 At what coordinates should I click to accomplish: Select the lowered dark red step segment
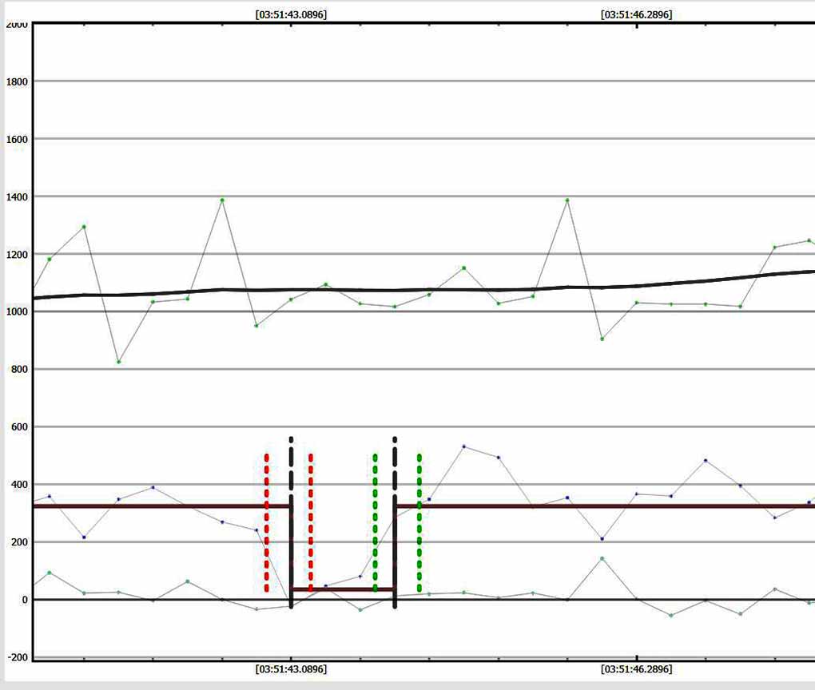(x=344, y=589)
